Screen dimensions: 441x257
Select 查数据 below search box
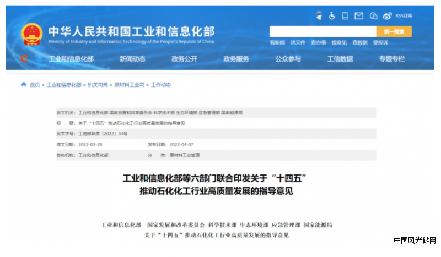click(360, 43)
